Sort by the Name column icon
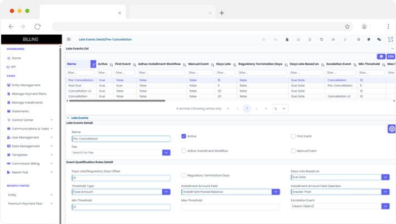The width and height of the screenshot is (396, 224). [93, 64]
